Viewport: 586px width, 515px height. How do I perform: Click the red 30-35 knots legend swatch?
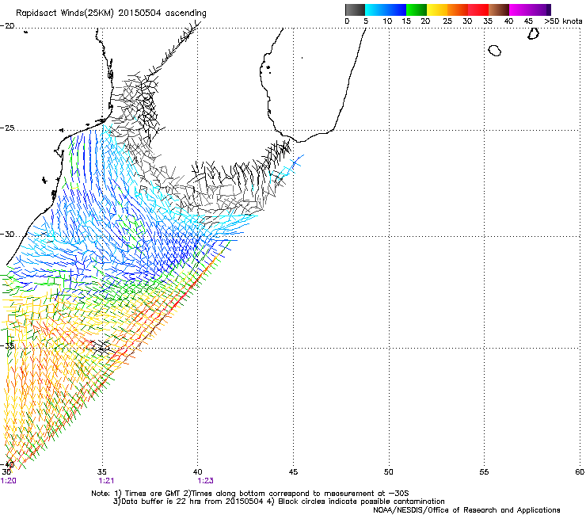click(x=478, y=10)
